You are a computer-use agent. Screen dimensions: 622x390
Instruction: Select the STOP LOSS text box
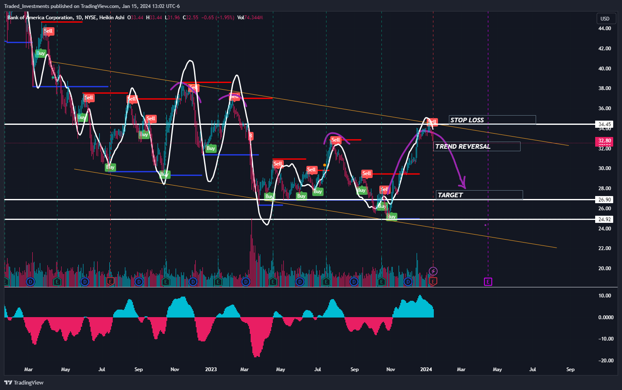(x=492, y=120)
